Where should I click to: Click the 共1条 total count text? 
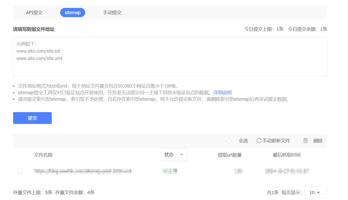tap(273, 193)
